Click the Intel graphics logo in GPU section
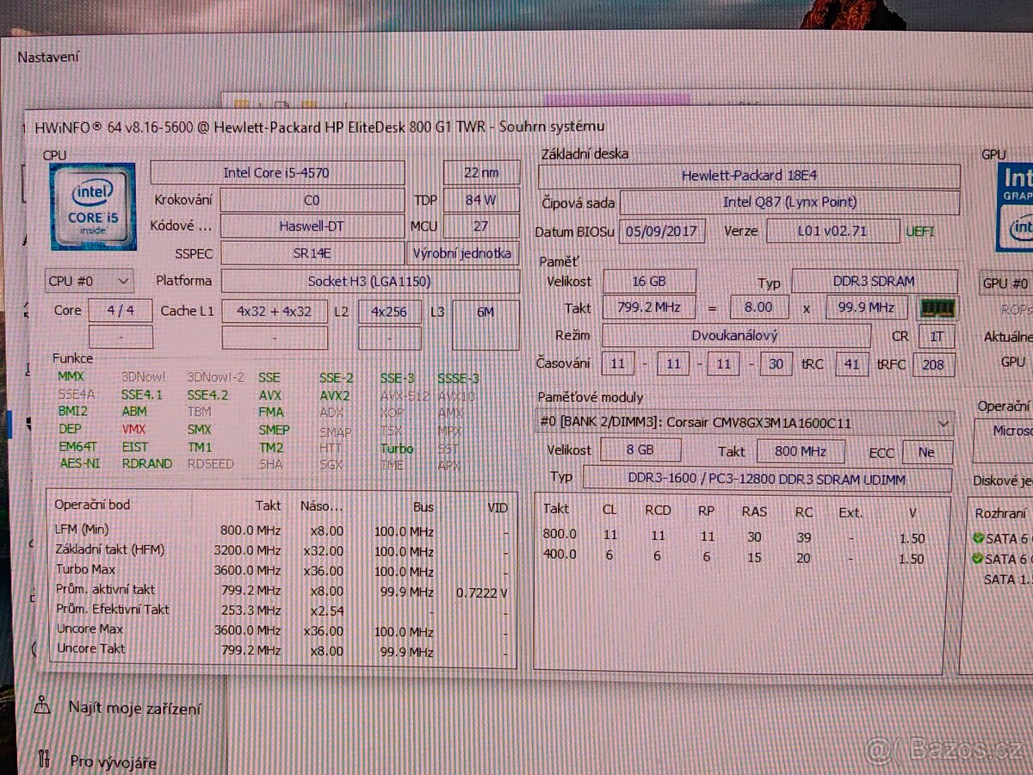Viewport: 1033px width, 775px height. (1015, 208)
